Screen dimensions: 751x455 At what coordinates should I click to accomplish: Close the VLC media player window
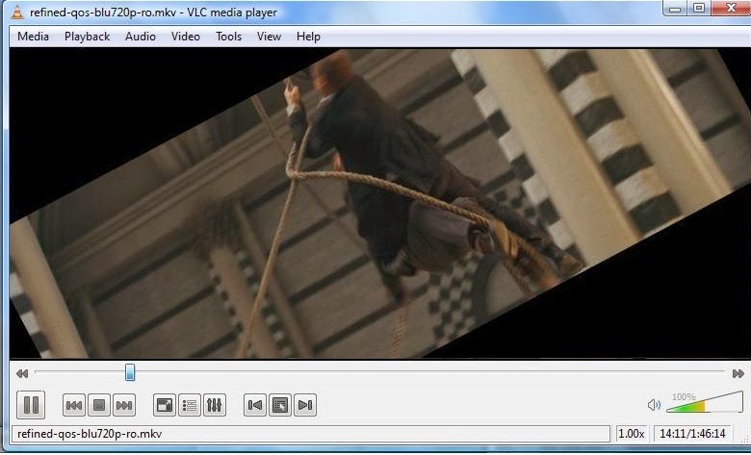(731, 8)
